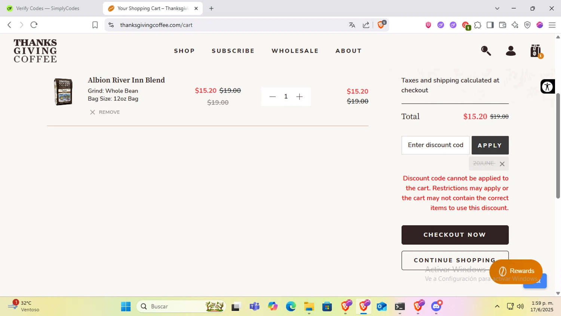Open File Explorer from taskbar
Viewport: 561px width, 316px height.
[309, 306]
